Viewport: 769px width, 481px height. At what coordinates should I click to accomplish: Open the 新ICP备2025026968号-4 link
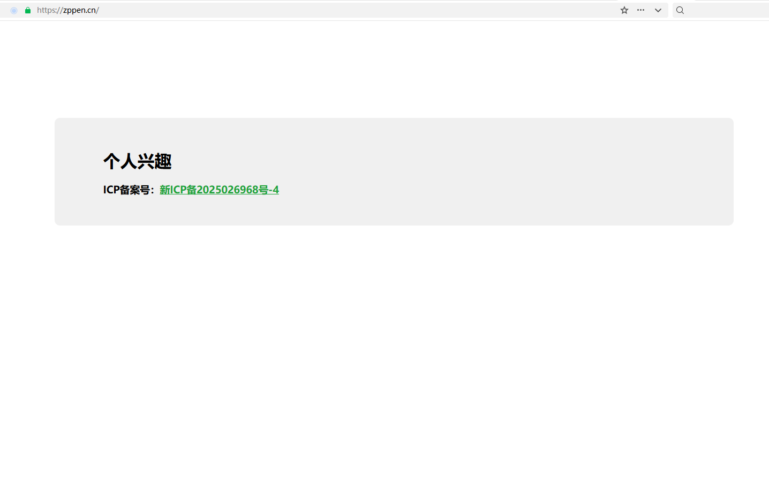[219, 190]
